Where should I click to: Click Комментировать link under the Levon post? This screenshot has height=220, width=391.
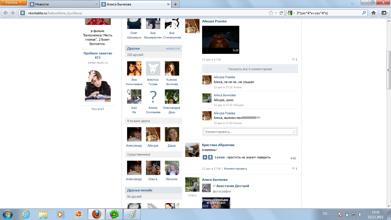pyautogui.click(x=236, y=169)
